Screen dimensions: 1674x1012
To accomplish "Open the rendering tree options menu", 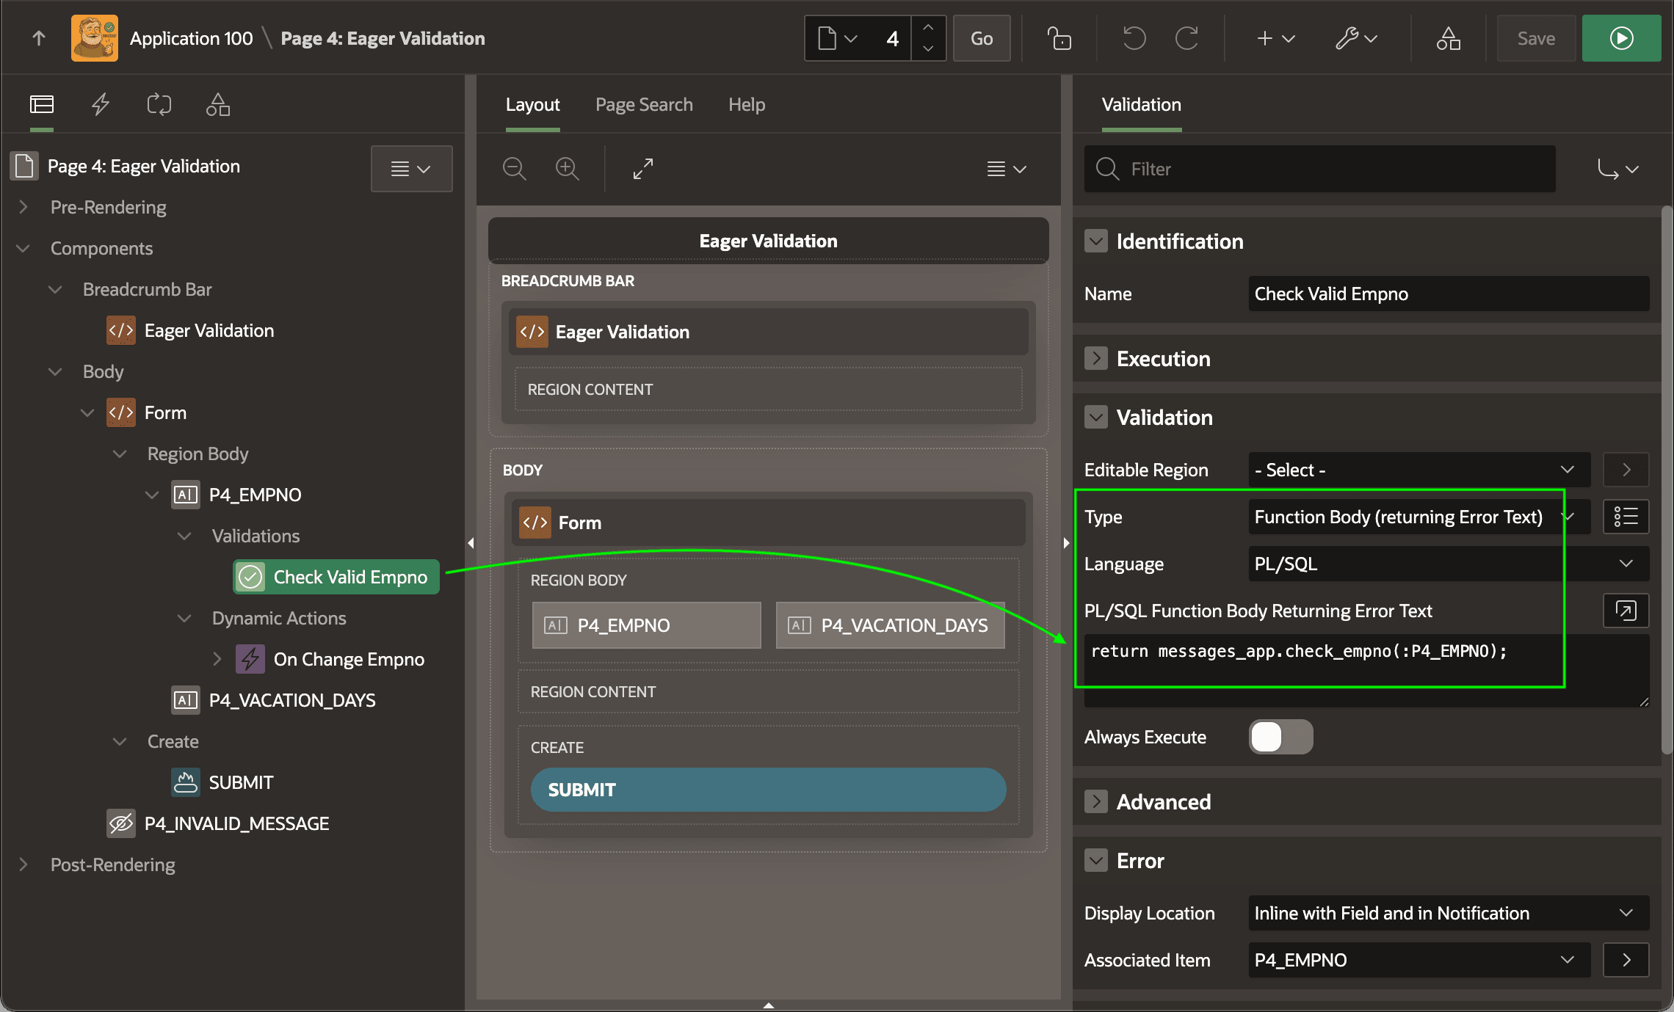I will (411, 169).
